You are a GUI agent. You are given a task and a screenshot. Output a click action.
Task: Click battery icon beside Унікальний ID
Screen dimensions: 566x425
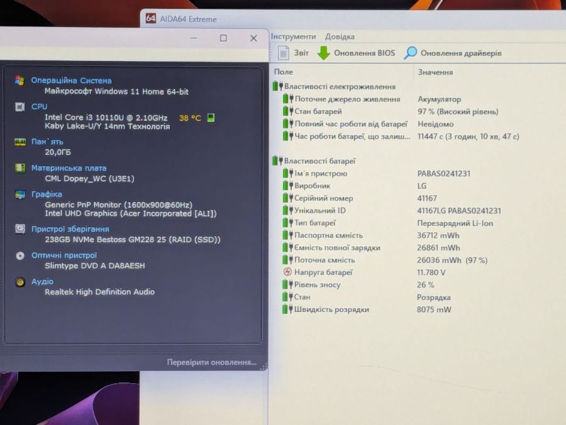coord(287,210)
